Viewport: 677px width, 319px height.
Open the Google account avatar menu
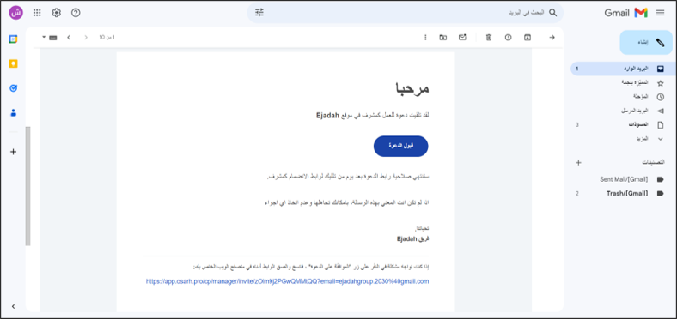click(x=16, y=13)
